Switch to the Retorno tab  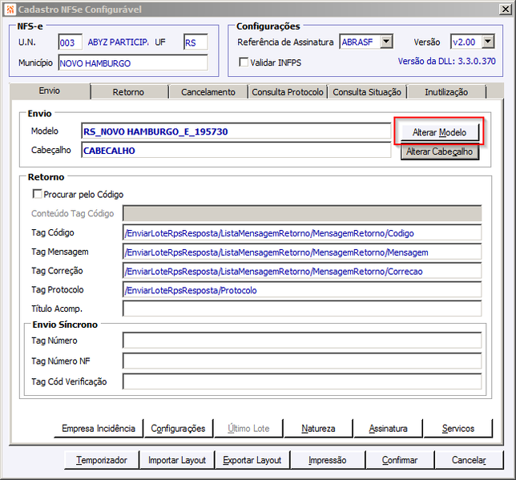click(x=129, y=92)
